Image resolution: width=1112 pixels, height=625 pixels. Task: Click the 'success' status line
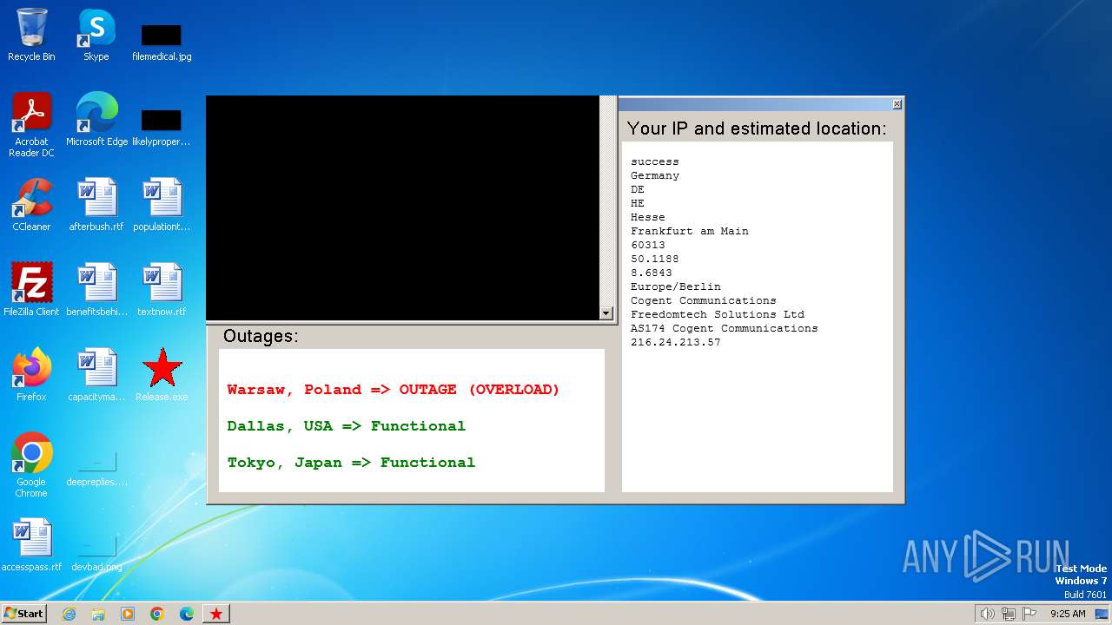tap(654, 161)
